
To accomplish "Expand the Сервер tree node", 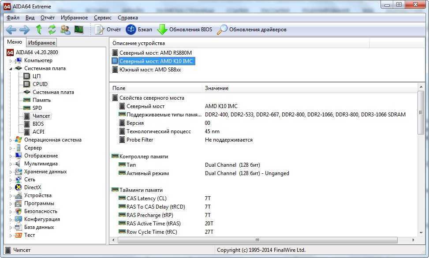I will 11,148.
